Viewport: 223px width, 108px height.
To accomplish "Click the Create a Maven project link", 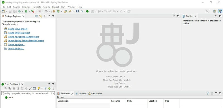I will click(19, 33).
